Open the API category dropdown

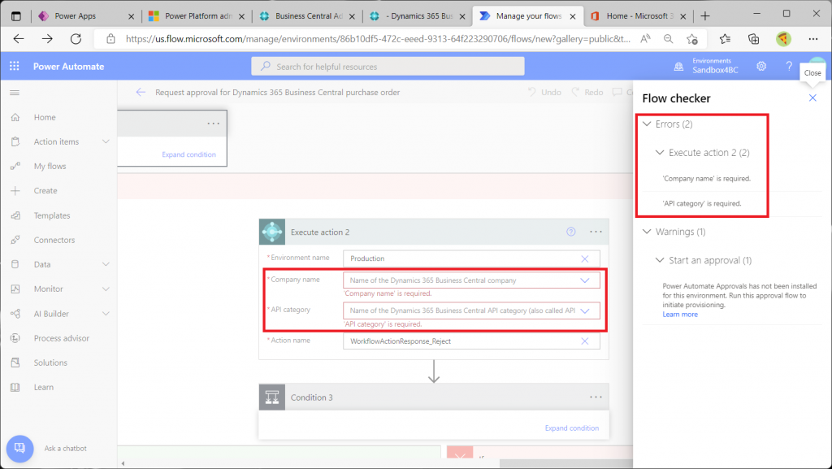click(585, 310)
